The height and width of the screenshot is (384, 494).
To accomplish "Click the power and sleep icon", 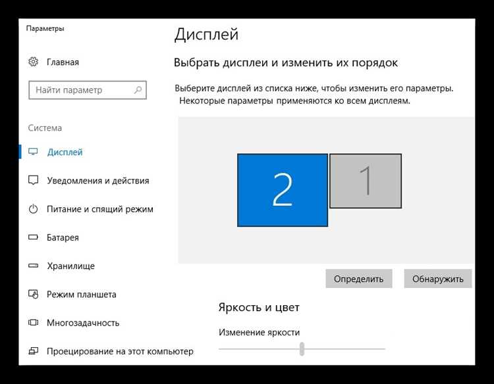I will pos(33,209).
